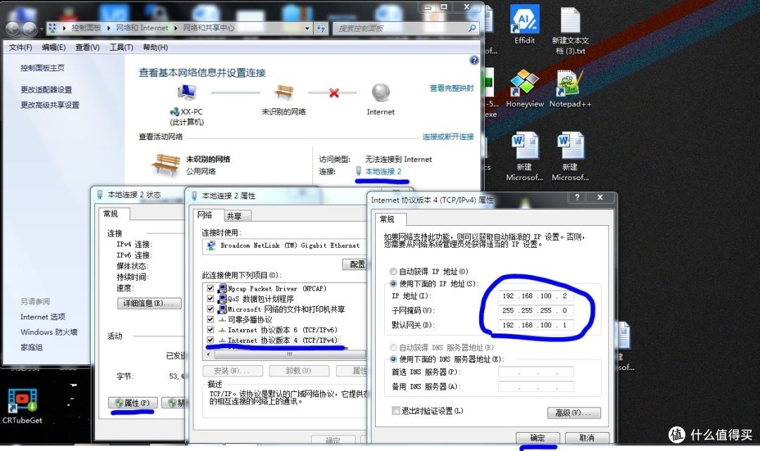The width and height of the screenshot is (760, 451).
Task: Expand the arrow after 控制面板 breadcrumb
Action: (x=108, y=28)
